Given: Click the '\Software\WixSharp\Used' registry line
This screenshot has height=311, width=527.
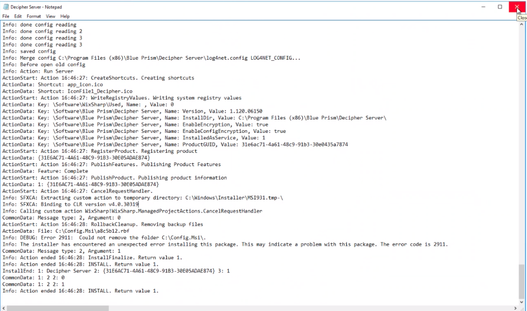Looking at the screenshot, I should pyautogui.click(x=88, y=105).
